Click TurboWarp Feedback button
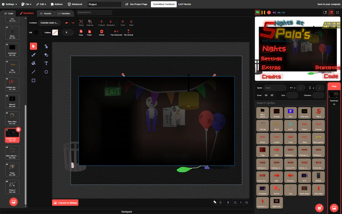Viewport: 342px width, 214px height. [164, 4]
